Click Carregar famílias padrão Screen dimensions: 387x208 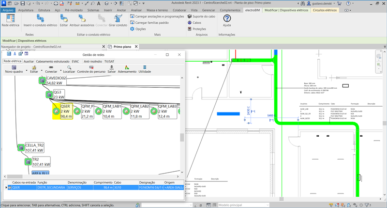(x=151, y=23)
